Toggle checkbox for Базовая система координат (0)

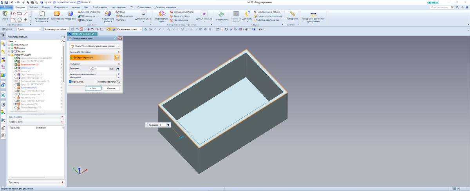tap(16, 58)
